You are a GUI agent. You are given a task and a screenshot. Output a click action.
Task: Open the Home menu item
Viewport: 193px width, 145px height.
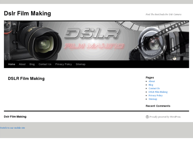tap(12, 64)
